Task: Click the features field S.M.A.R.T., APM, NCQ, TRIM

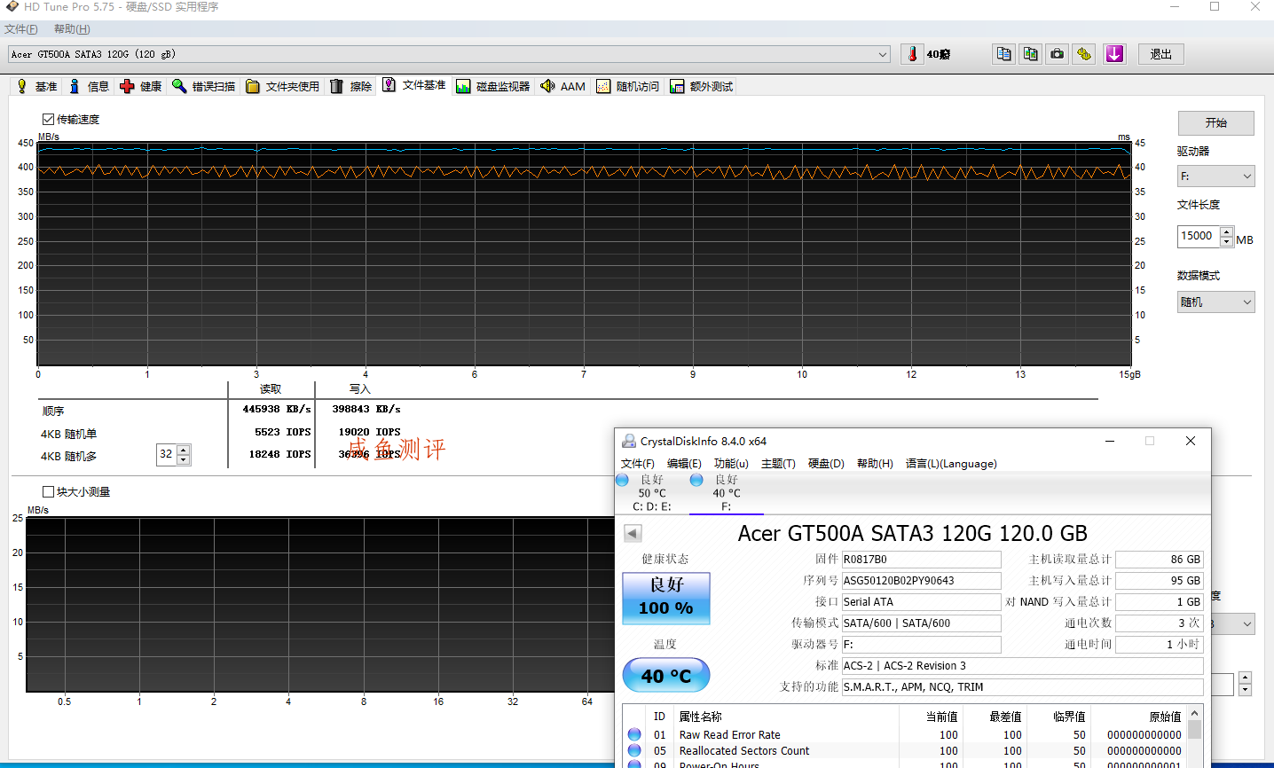Action: (x=1022, y=687)
